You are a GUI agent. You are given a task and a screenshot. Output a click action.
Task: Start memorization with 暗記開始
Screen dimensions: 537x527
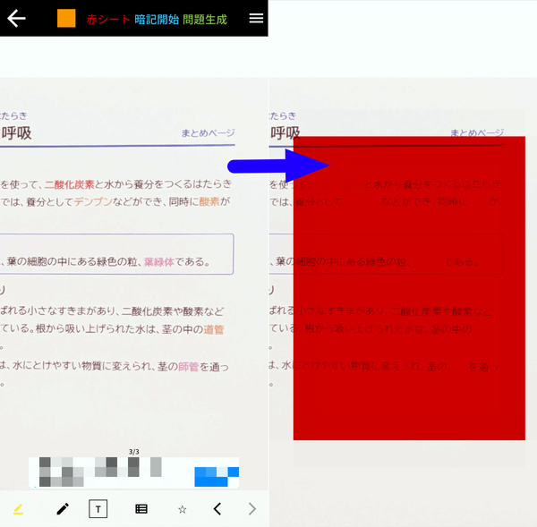click(x=157, y=20)
